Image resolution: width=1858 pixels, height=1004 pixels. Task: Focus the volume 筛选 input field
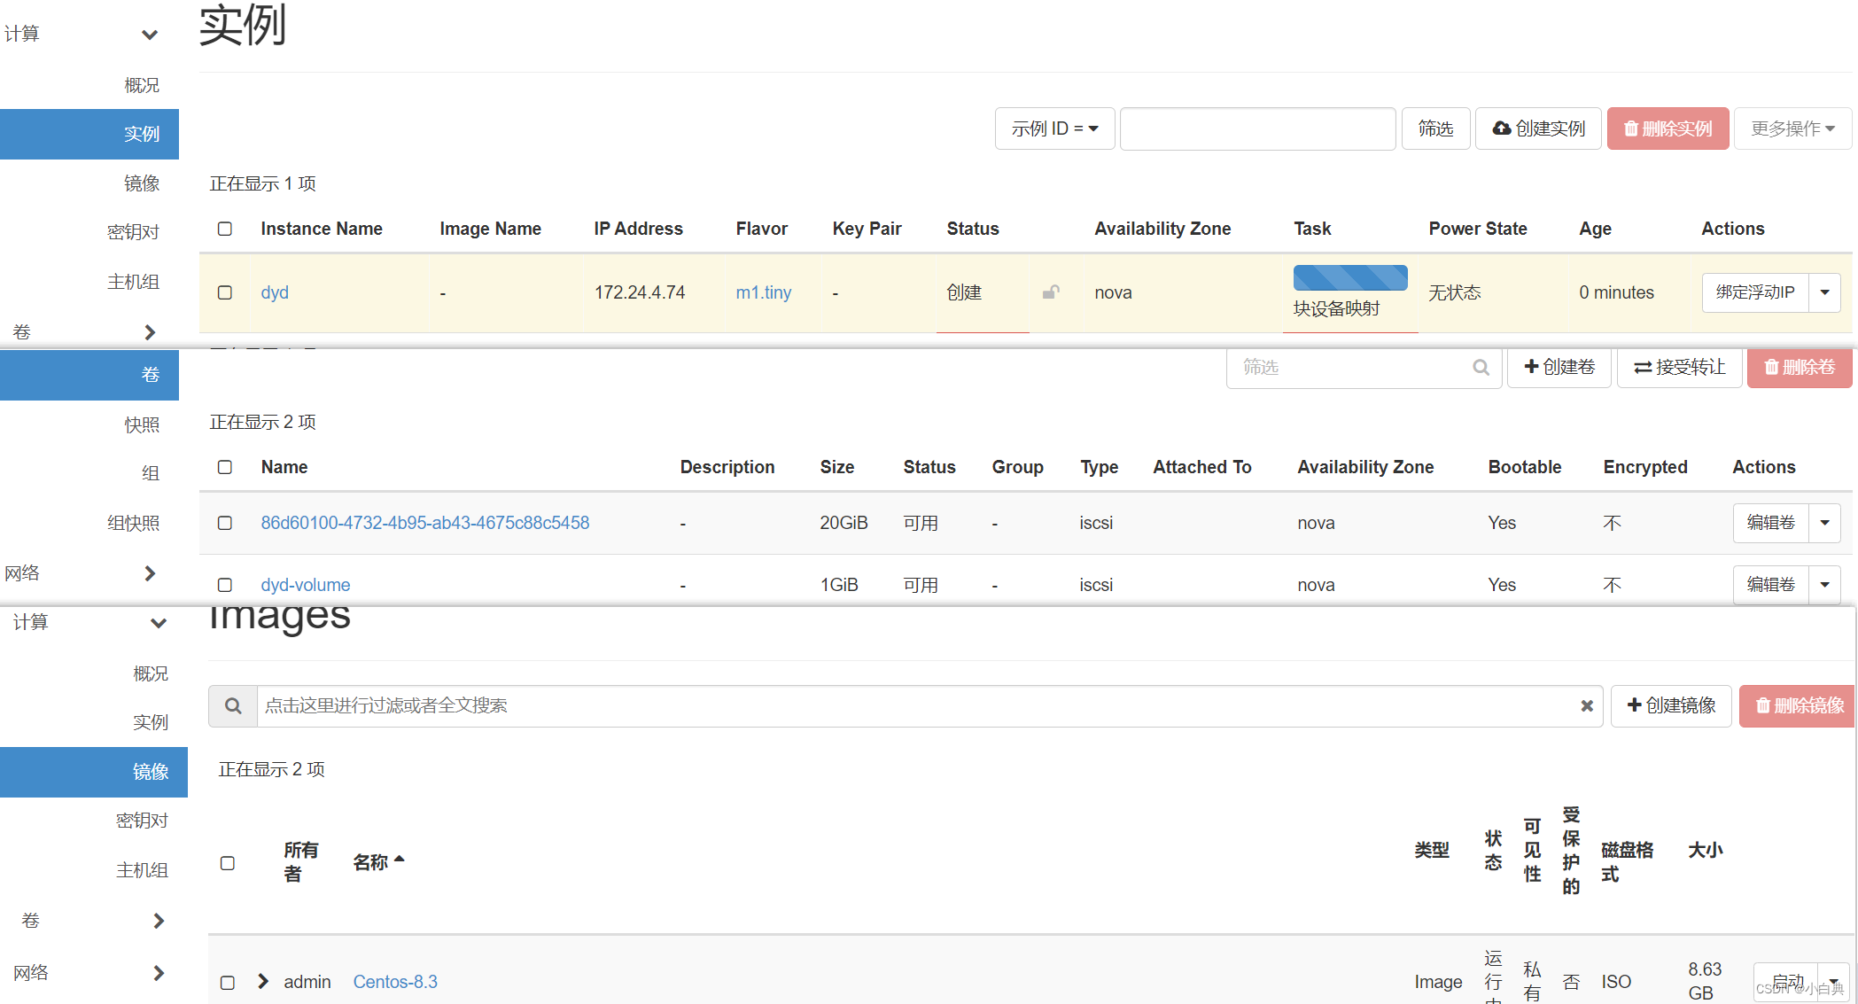pos(1364,368)
